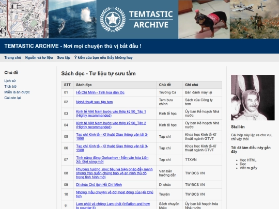This screenshot has width=279, height=209.
Task: Open book Hồ Chí Minh - Tinh hoa dân tộc
Action: [x=100, y=92]
